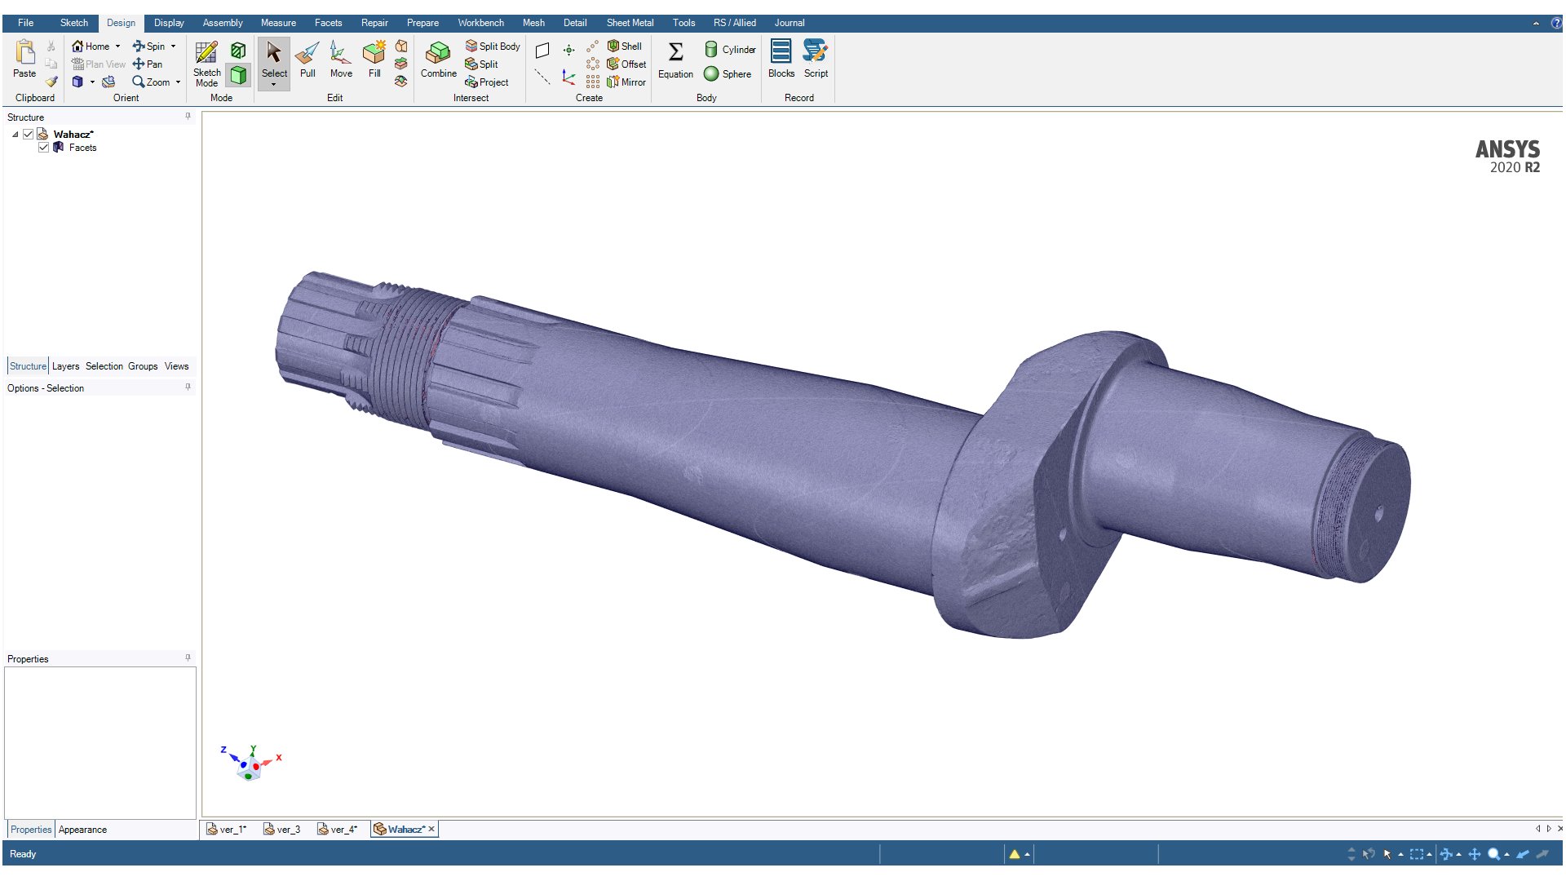
Task: Open the Home view dropdown arrow
Action: [117, 46]
